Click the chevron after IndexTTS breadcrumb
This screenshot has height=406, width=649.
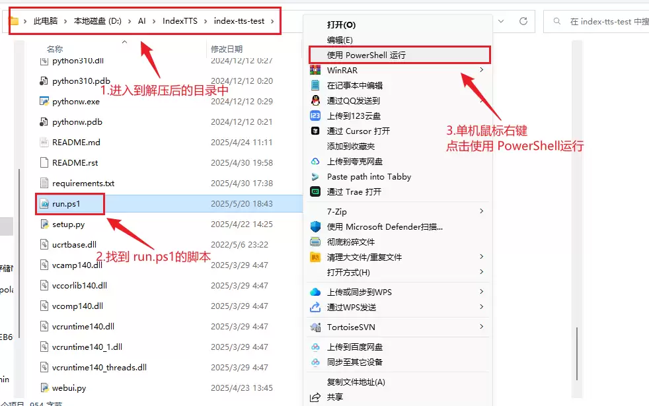[x=206, y=21]
